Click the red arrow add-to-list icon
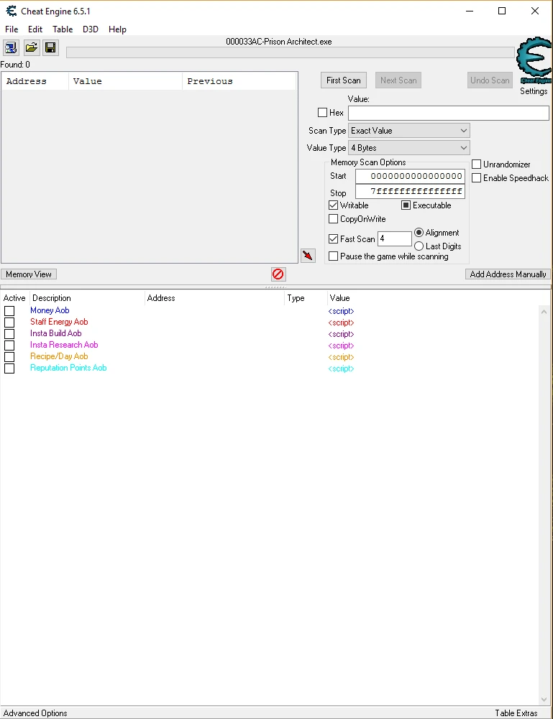 308,256
